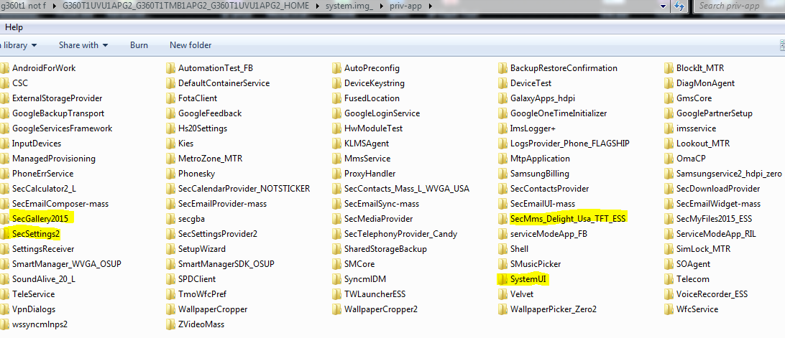
Task: Click the MtpApplication folder icon
Action: pos(502,159)
